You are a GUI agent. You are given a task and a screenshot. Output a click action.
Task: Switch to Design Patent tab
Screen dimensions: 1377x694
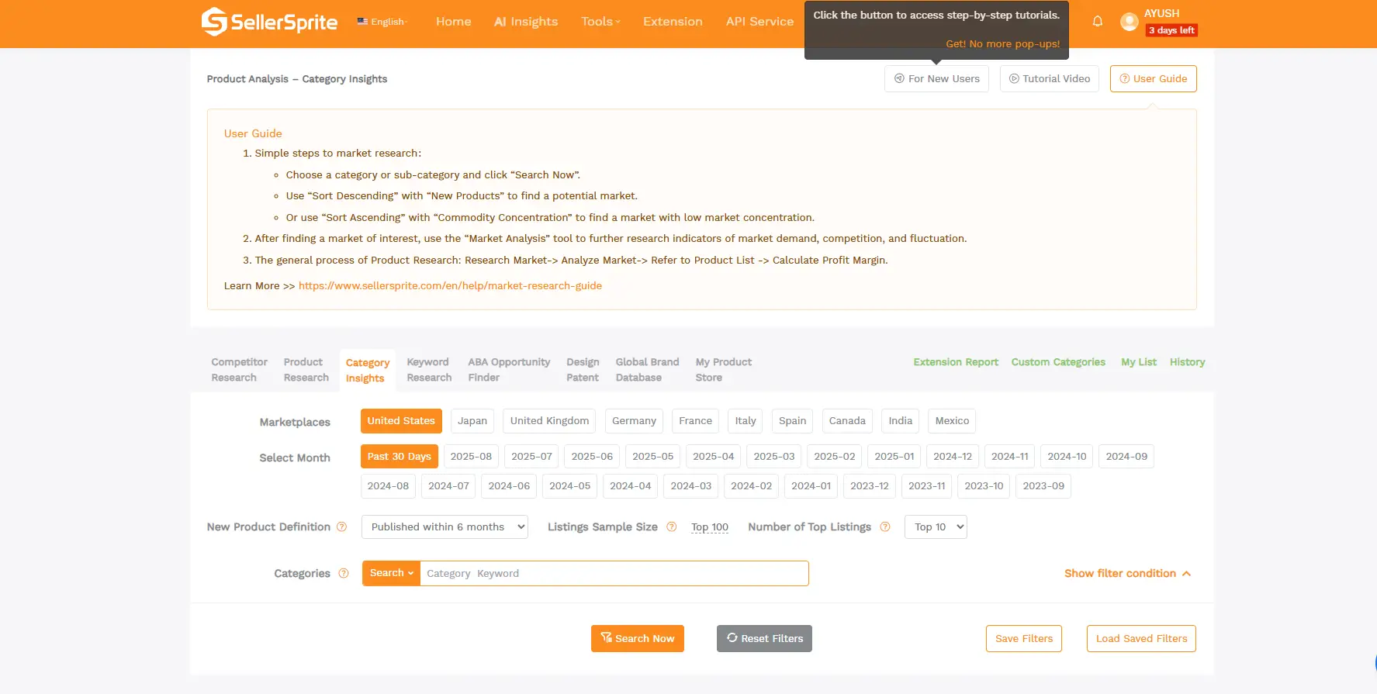583,370
